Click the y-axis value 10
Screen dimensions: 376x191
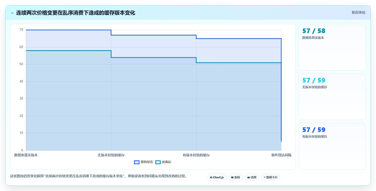click(21, 133)
